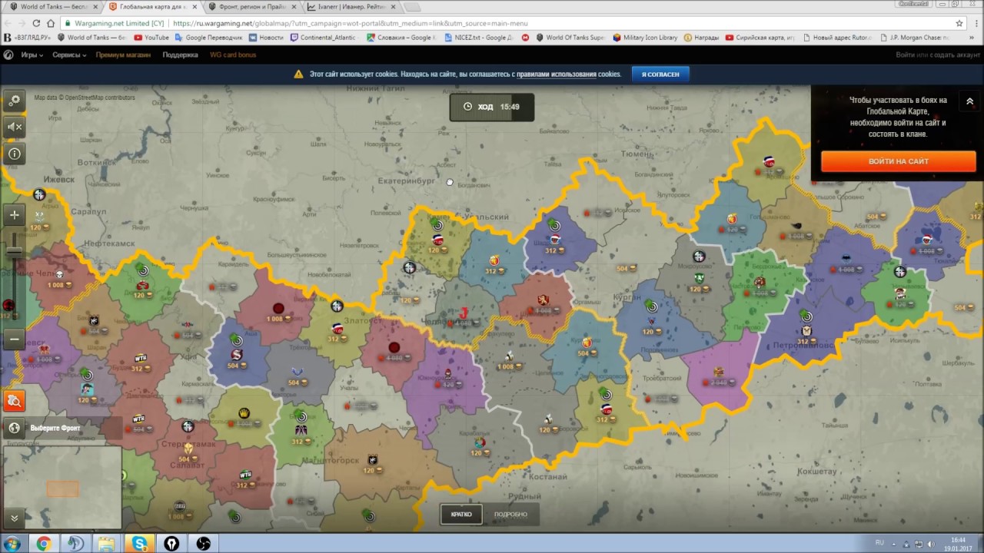Screen dimensions: 984x553
Task: Open the map settings gear icon
Action: pyautogui.click(x=14, y=101)
